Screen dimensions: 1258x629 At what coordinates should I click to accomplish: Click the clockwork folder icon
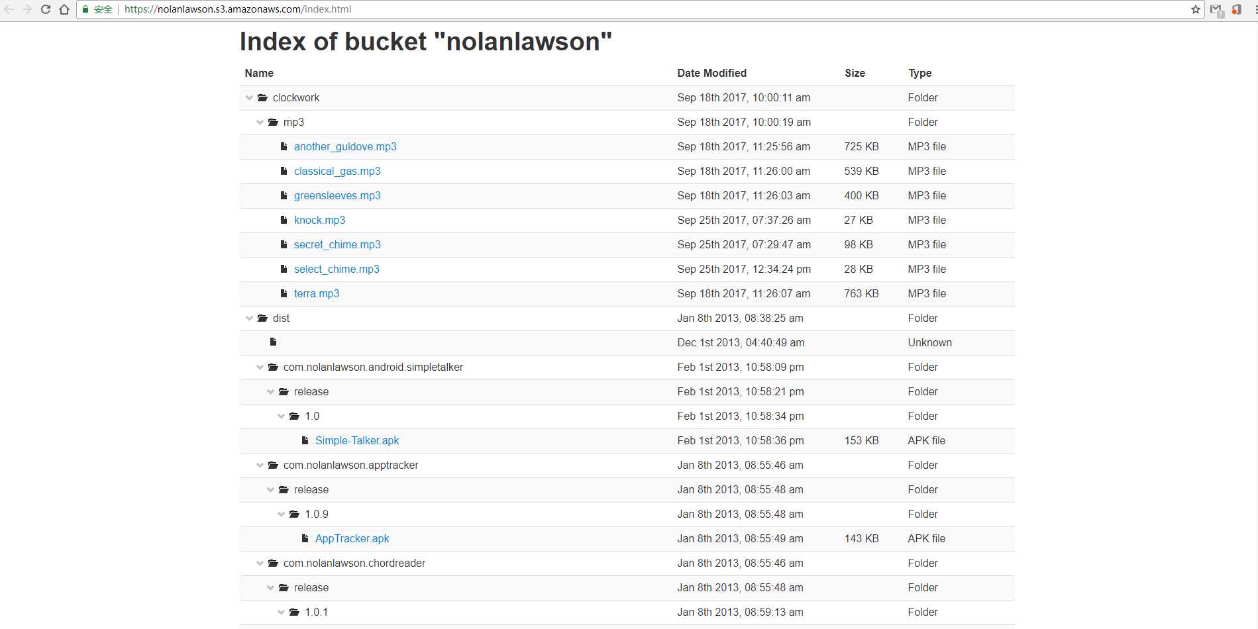tap(262, 97)
